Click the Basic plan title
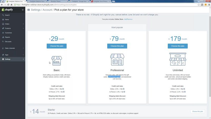Image resolution: width=211 pixels, height=119 pixels. [57, 70]
